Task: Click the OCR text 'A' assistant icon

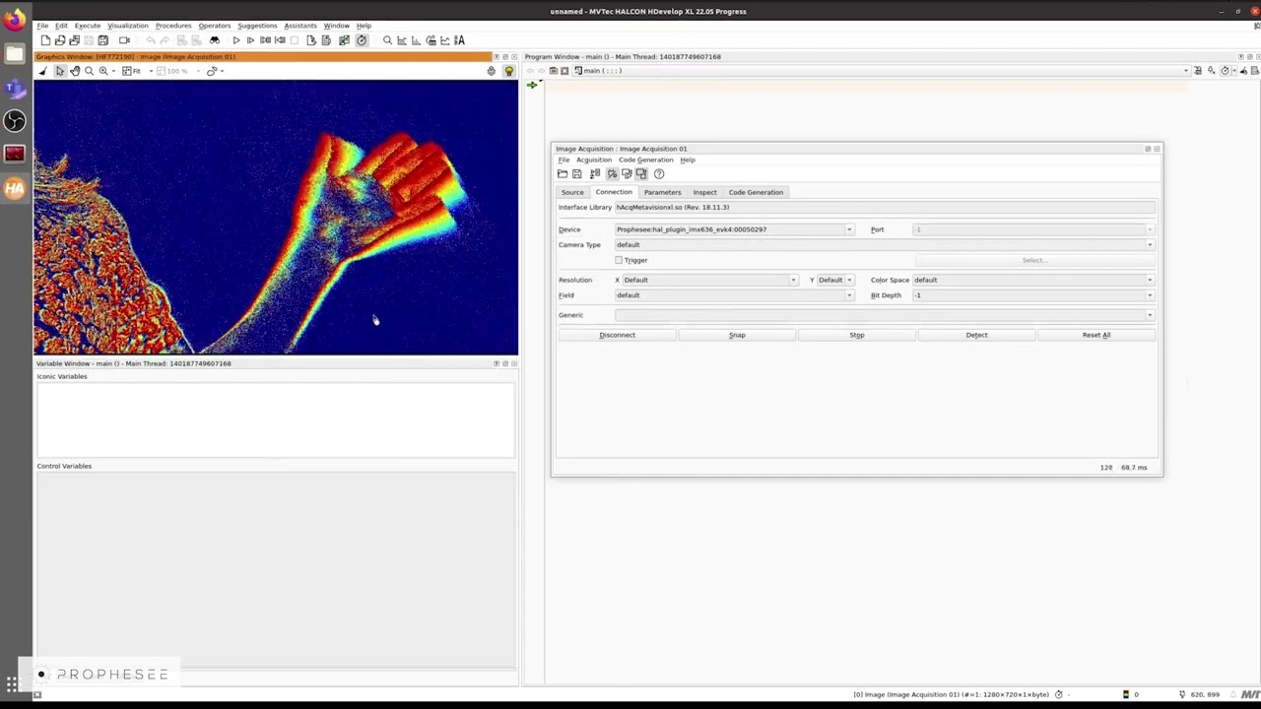Action: click(x=459, y=40)
